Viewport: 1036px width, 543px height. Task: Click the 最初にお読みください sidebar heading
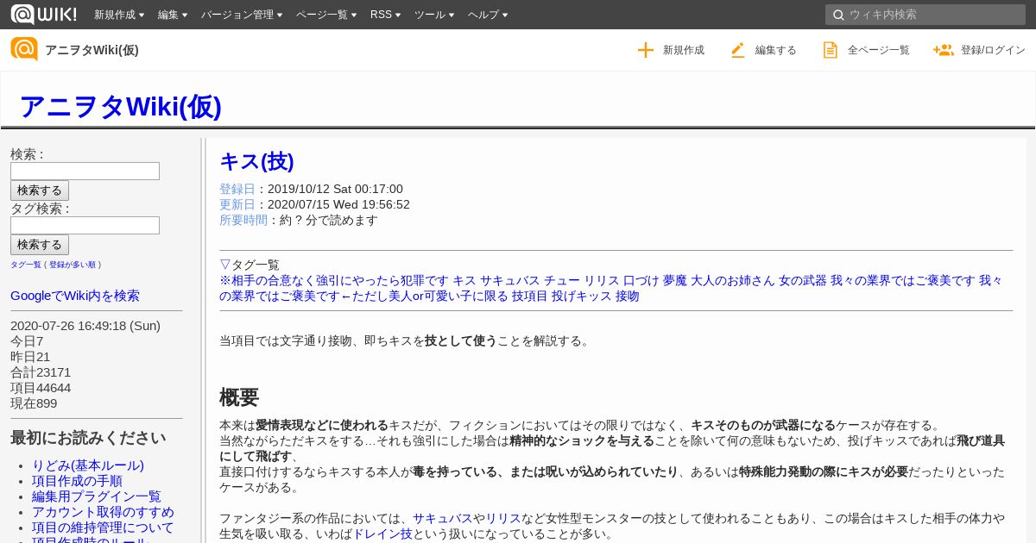click(x=88, y=437)
